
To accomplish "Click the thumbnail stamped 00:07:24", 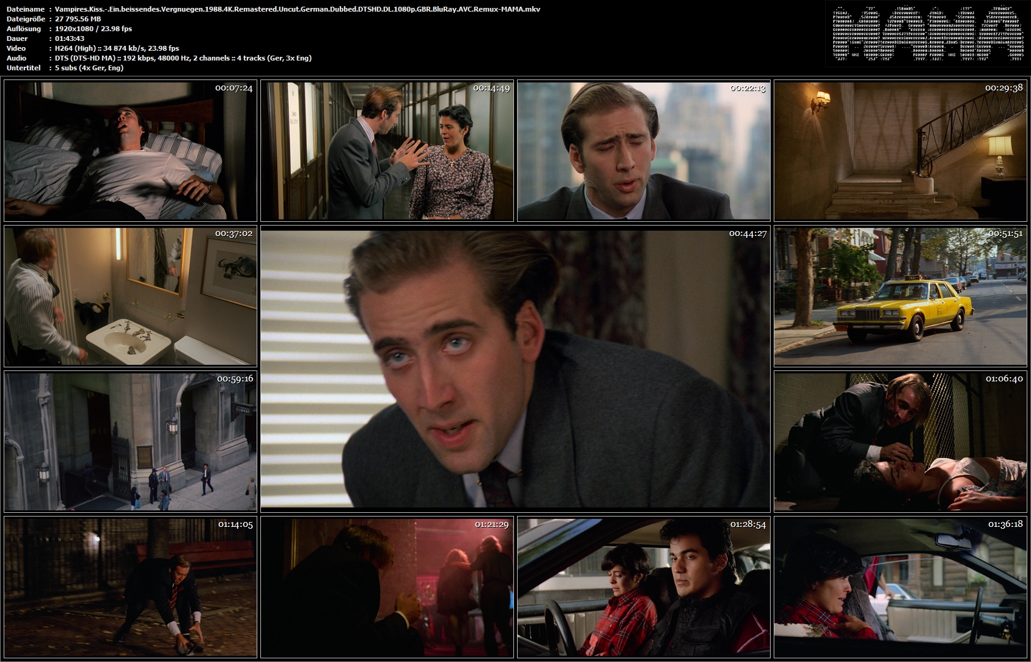I will (130, 150).
